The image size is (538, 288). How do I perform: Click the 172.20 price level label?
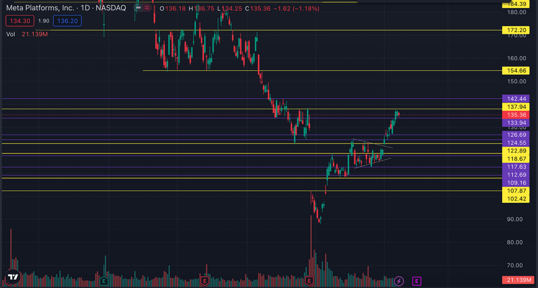tap(516, 30)
